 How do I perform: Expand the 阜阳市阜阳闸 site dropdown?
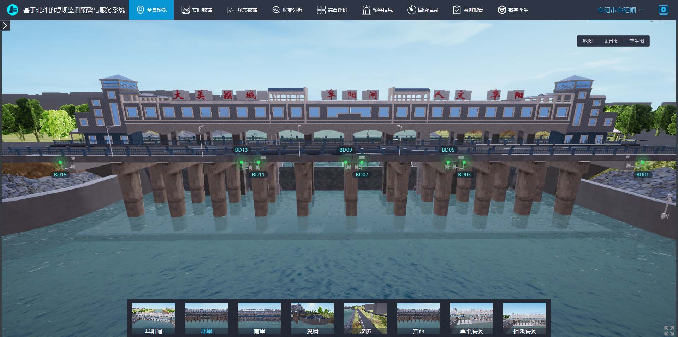(x=620, y=10)
